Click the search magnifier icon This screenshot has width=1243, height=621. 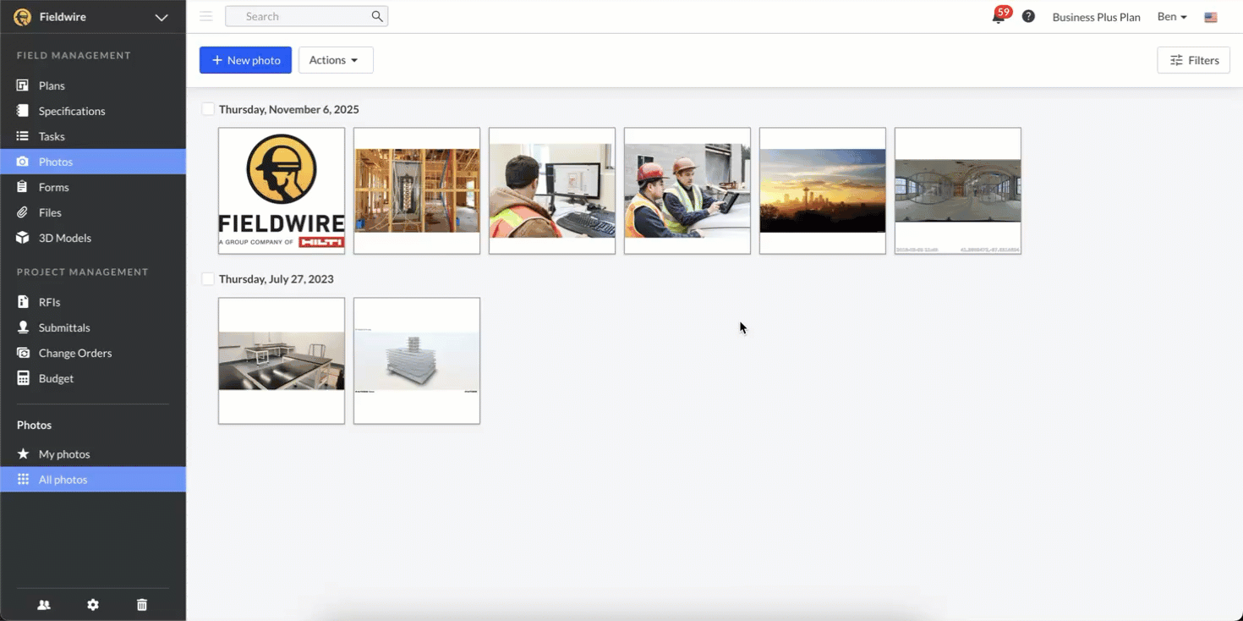377,16
